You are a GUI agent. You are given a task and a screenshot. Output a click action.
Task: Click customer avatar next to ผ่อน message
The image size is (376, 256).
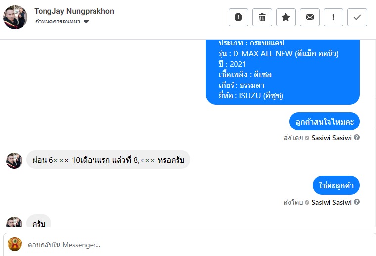[14, 161]
